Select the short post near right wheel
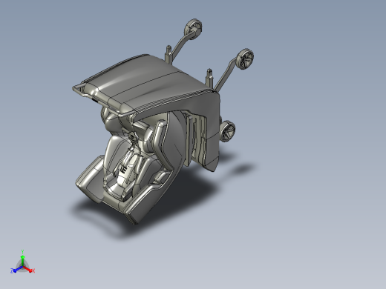Screen dimensions: 386x289 tap(209, 76)
